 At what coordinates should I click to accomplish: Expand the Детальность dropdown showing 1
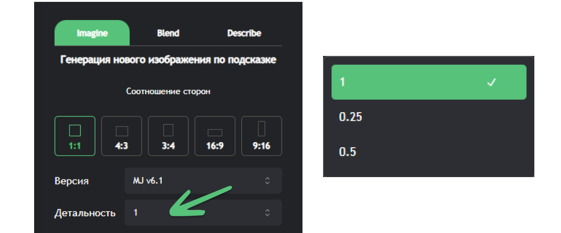[203, 212]
